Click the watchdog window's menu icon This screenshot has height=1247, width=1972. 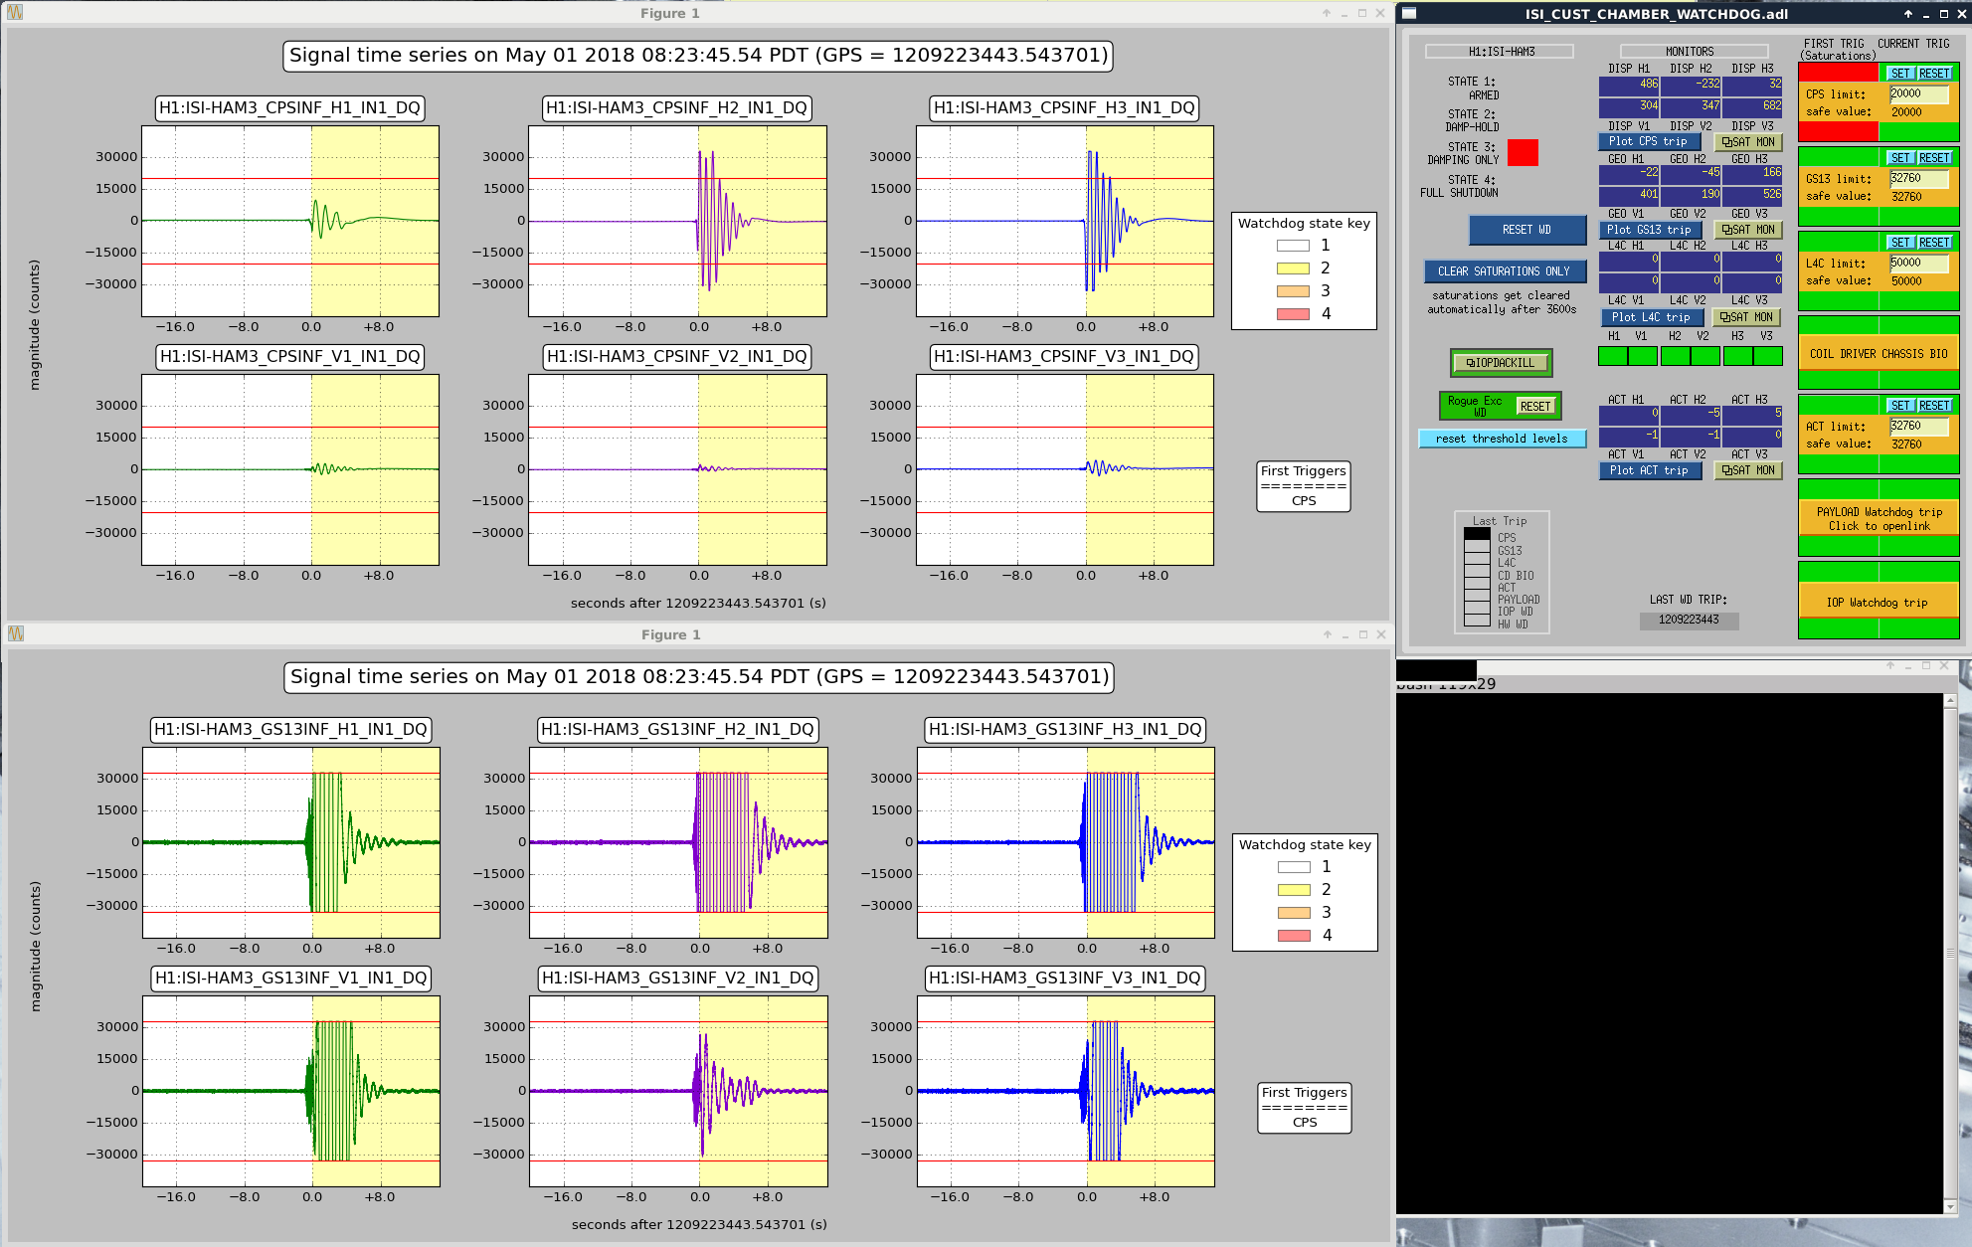click(x=1409, y=13)
